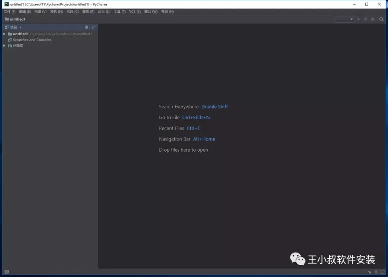Click the project panel gear settings icon
388x277 pixels.
(x=87, y=27)
